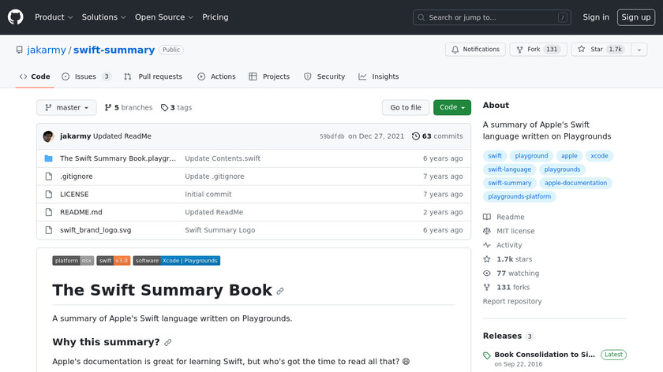Image resolution: width=663 pixels, height=372 pixels.
Task: Switch to the Issues tab
Action: coord(86,76)
